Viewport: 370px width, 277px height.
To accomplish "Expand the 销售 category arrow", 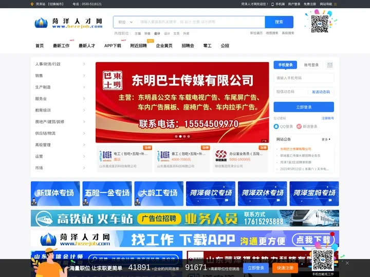I will pyautogui.click(x=84, y=75).
